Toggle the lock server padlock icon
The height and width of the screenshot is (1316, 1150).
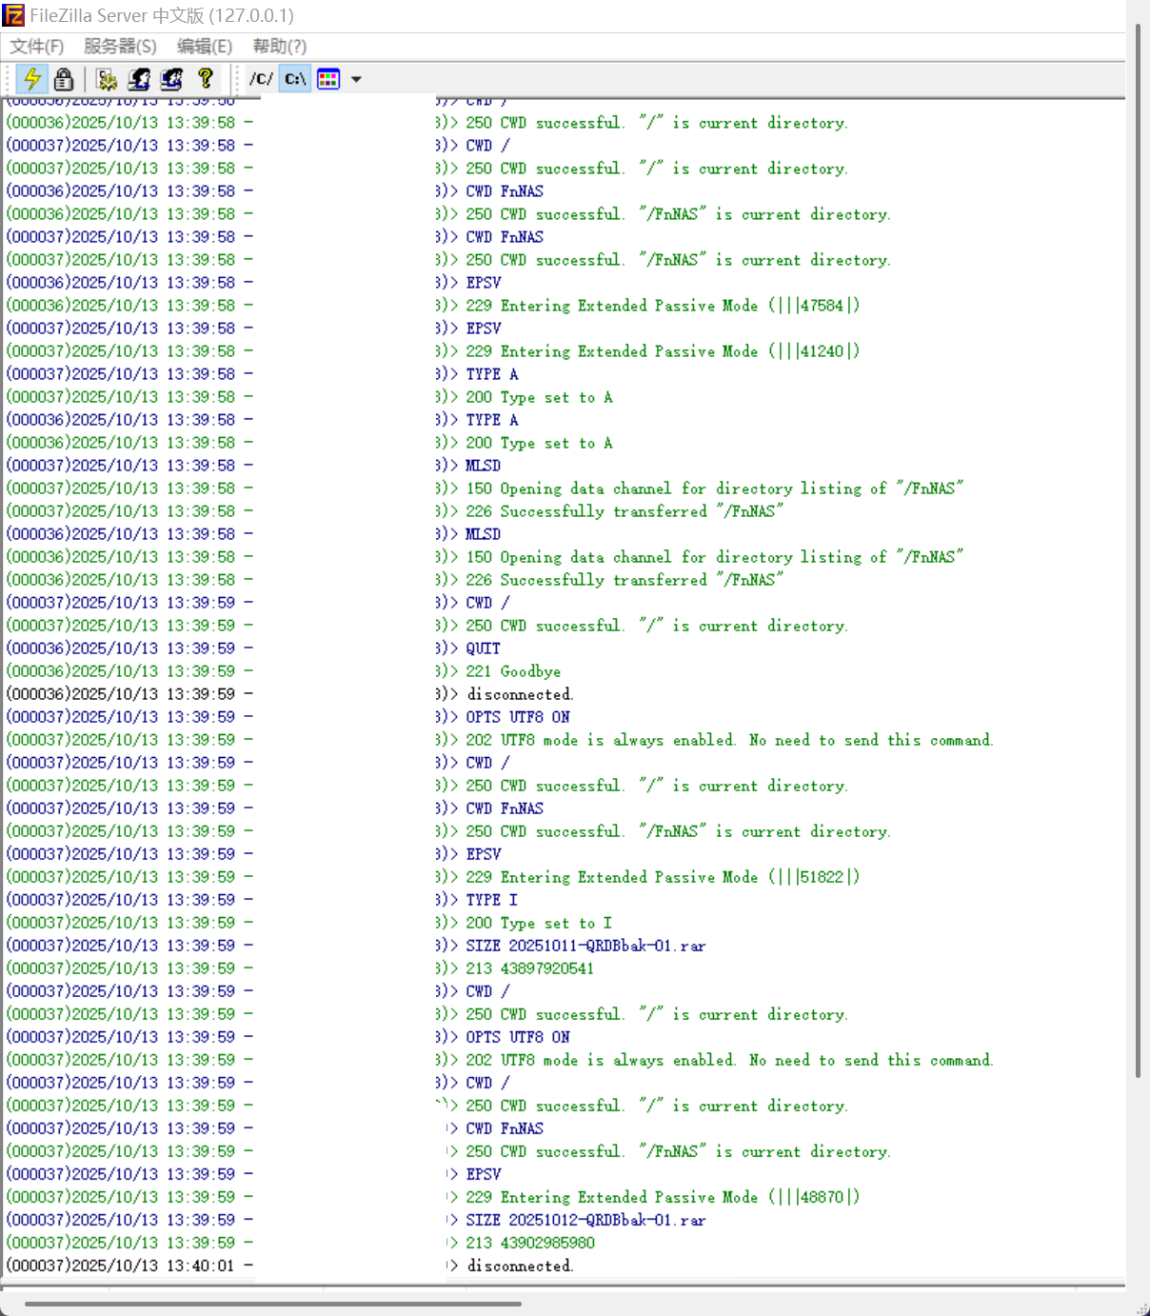coord(64,79)
